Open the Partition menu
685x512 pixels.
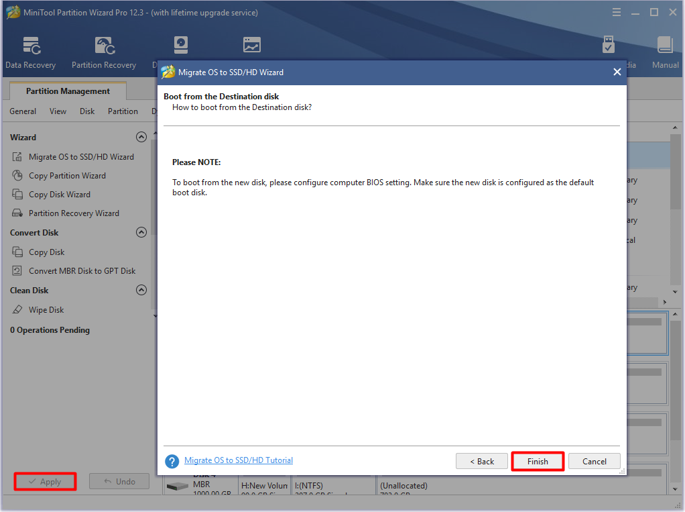click(123, 111)
